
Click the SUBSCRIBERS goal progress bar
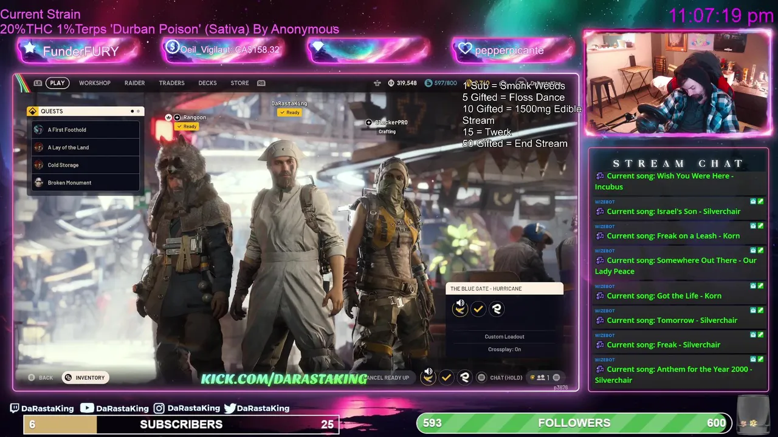click(x=181, y=424)
